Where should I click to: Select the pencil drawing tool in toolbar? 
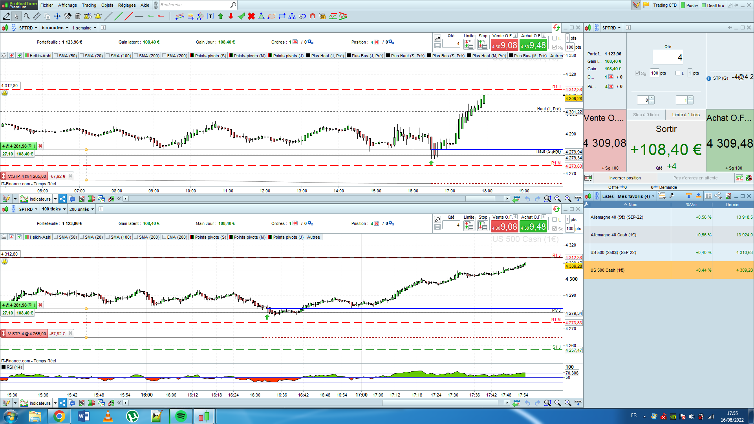pos(6,16)
